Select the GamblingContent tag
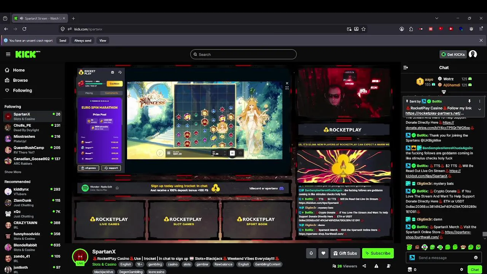487x274 pixels. [267, 264]
